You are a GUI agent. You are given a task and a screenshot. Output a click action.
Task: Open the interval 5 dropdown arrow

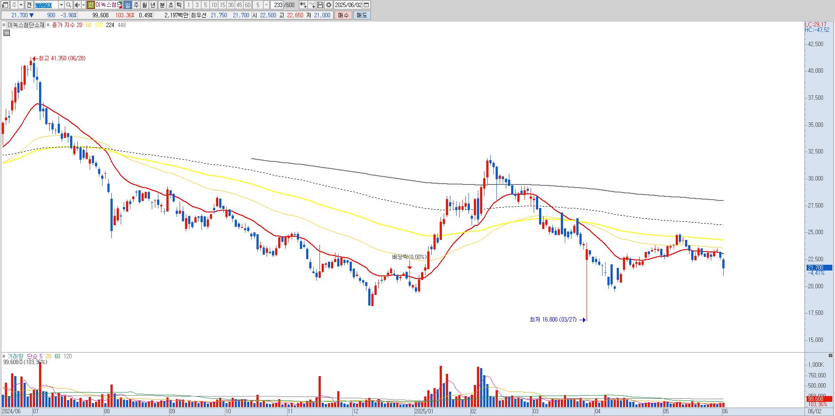click(266, 5)
